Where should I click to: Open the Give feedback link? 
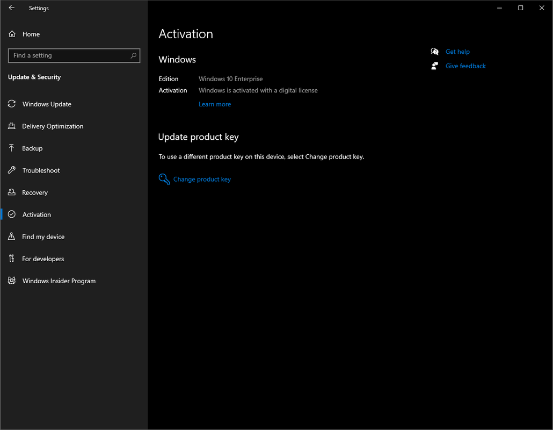pos(465,66)
